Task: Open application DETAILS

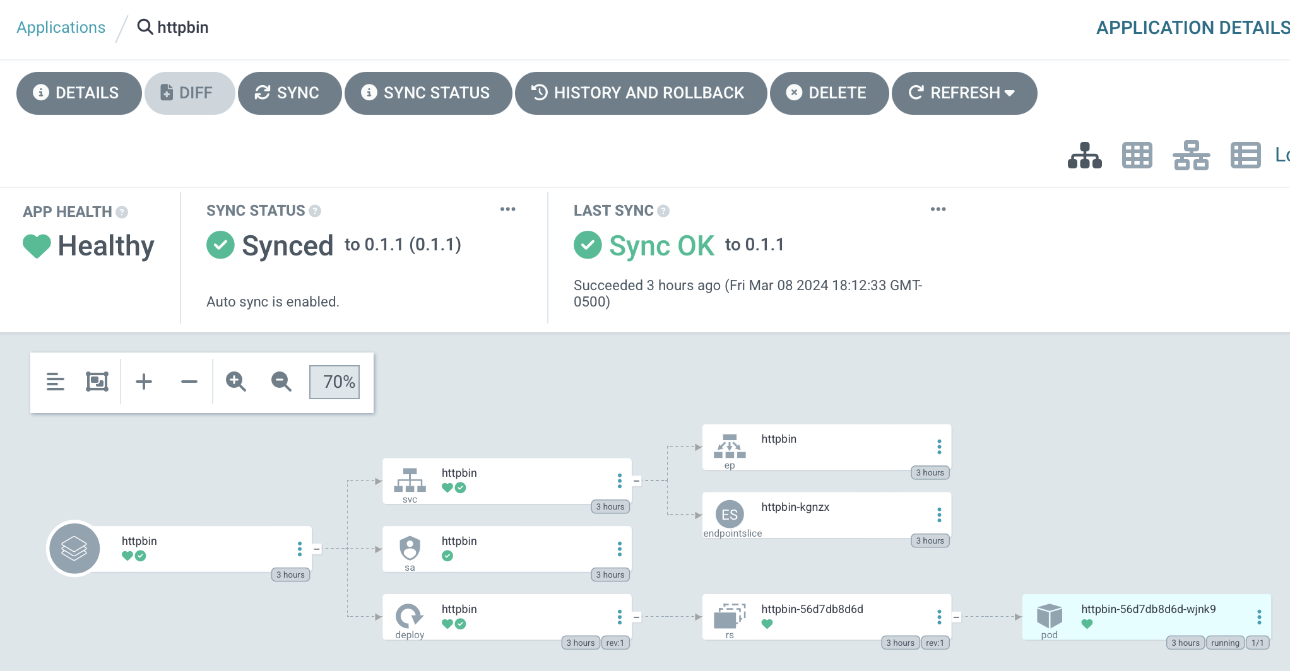Action: click(x=78, y=93)
